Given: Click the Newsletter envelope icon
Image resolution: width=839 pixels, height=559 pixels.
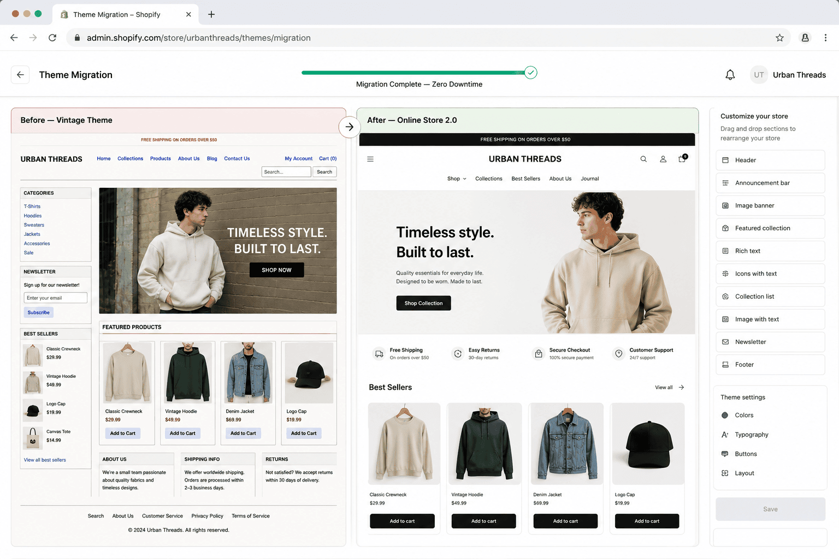Looking at the screenshot, I should tap(725, 342).
